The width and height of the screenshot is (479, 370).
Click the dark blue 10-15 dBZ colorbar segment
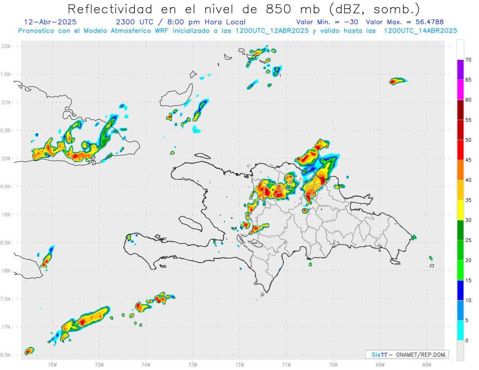[460, 290]
